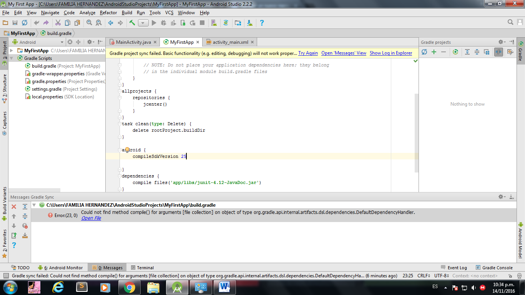This screenshot has width=525, height=295.
Task: Click the Debug bug icon
Action: click(x=164, y=23)
